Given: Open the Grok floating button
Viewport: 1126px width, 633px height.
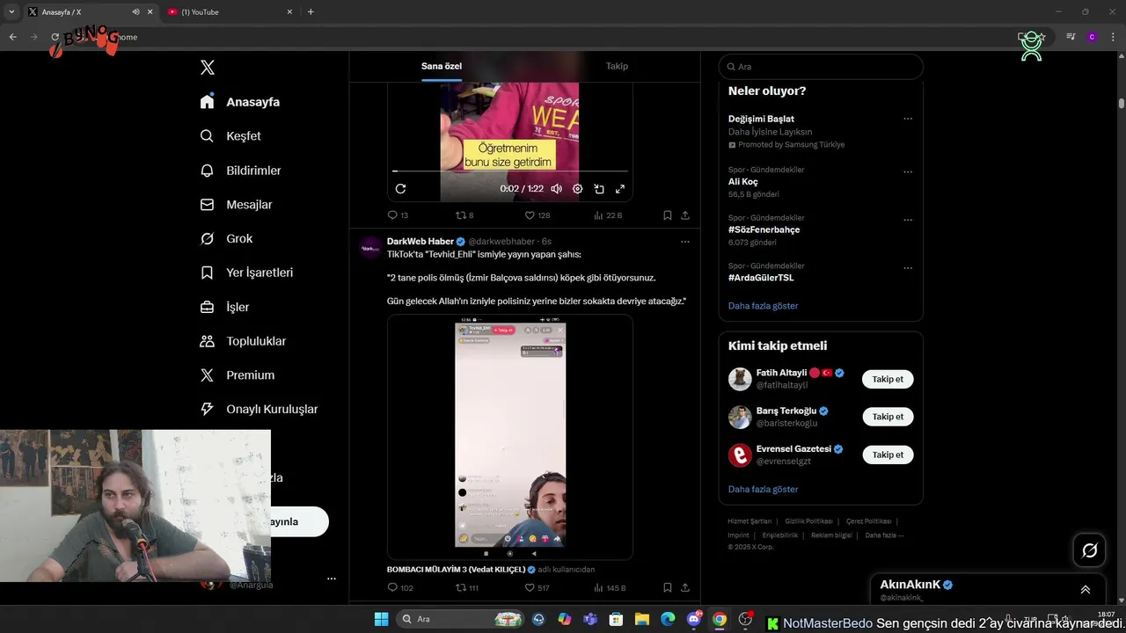Looking at the screenshot, I should pyautogui.click(x=1089, y=550).
